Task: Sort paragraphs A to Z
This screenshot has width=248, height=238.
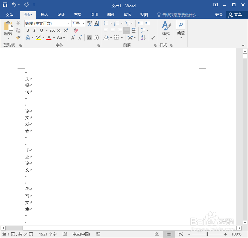Action: click(x=143, y=38)
